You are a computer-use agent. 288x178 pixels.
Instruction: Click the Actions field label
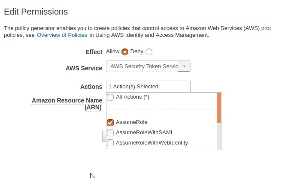click(91, 87)
